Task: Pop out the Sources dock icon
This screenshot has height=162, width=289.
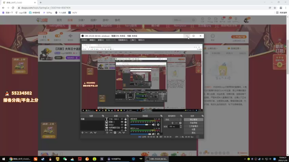Action: pos(128,116)
